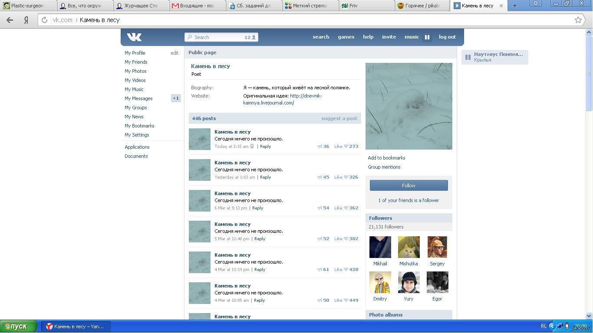The image size is (593, 333).
Task: Like the post from 6 Mar 9:13 pm
Action: click(346, 208)
